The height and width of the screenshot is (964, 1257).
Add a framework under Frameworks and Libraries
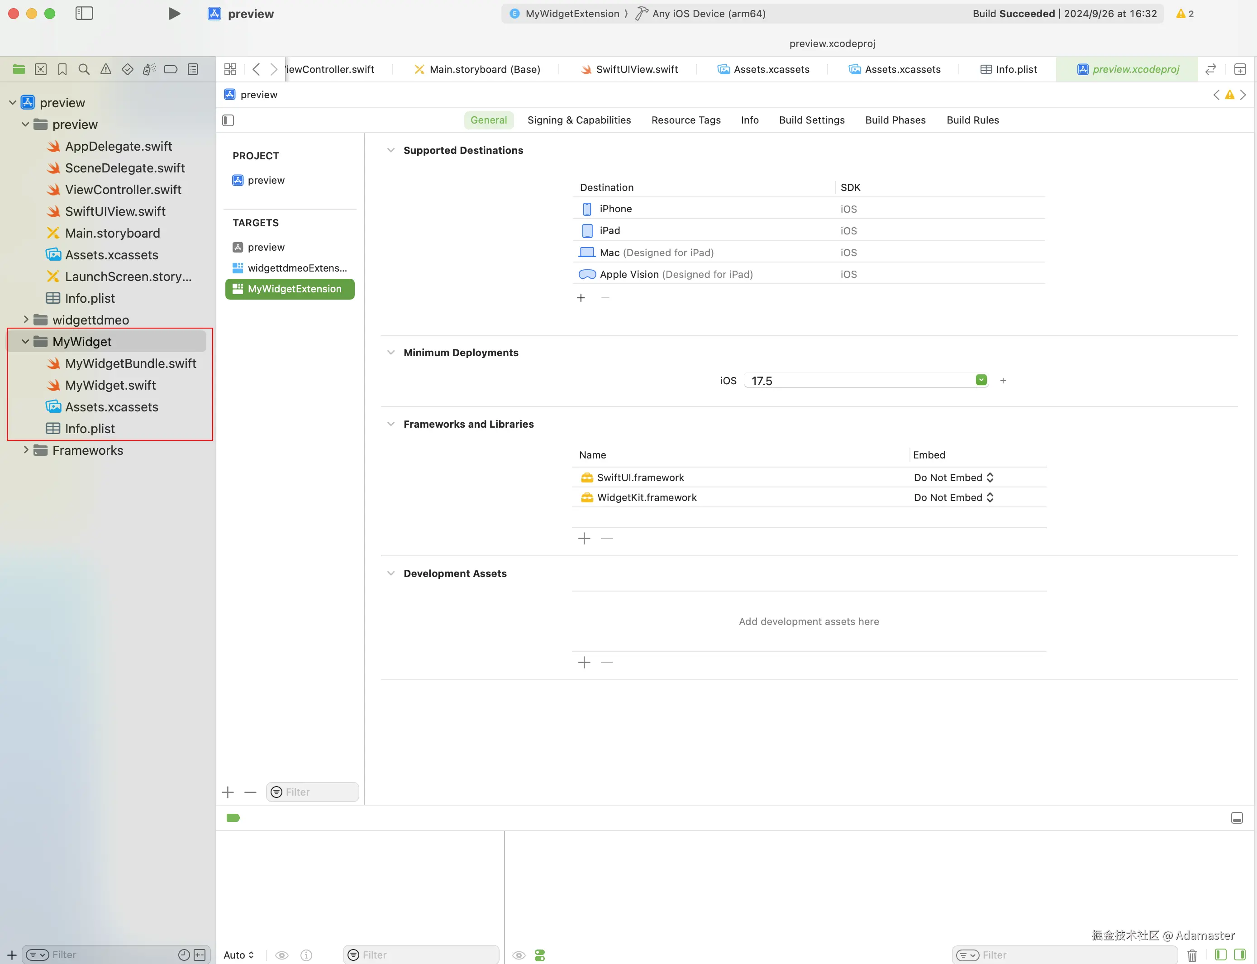click(x=584, y=538)
